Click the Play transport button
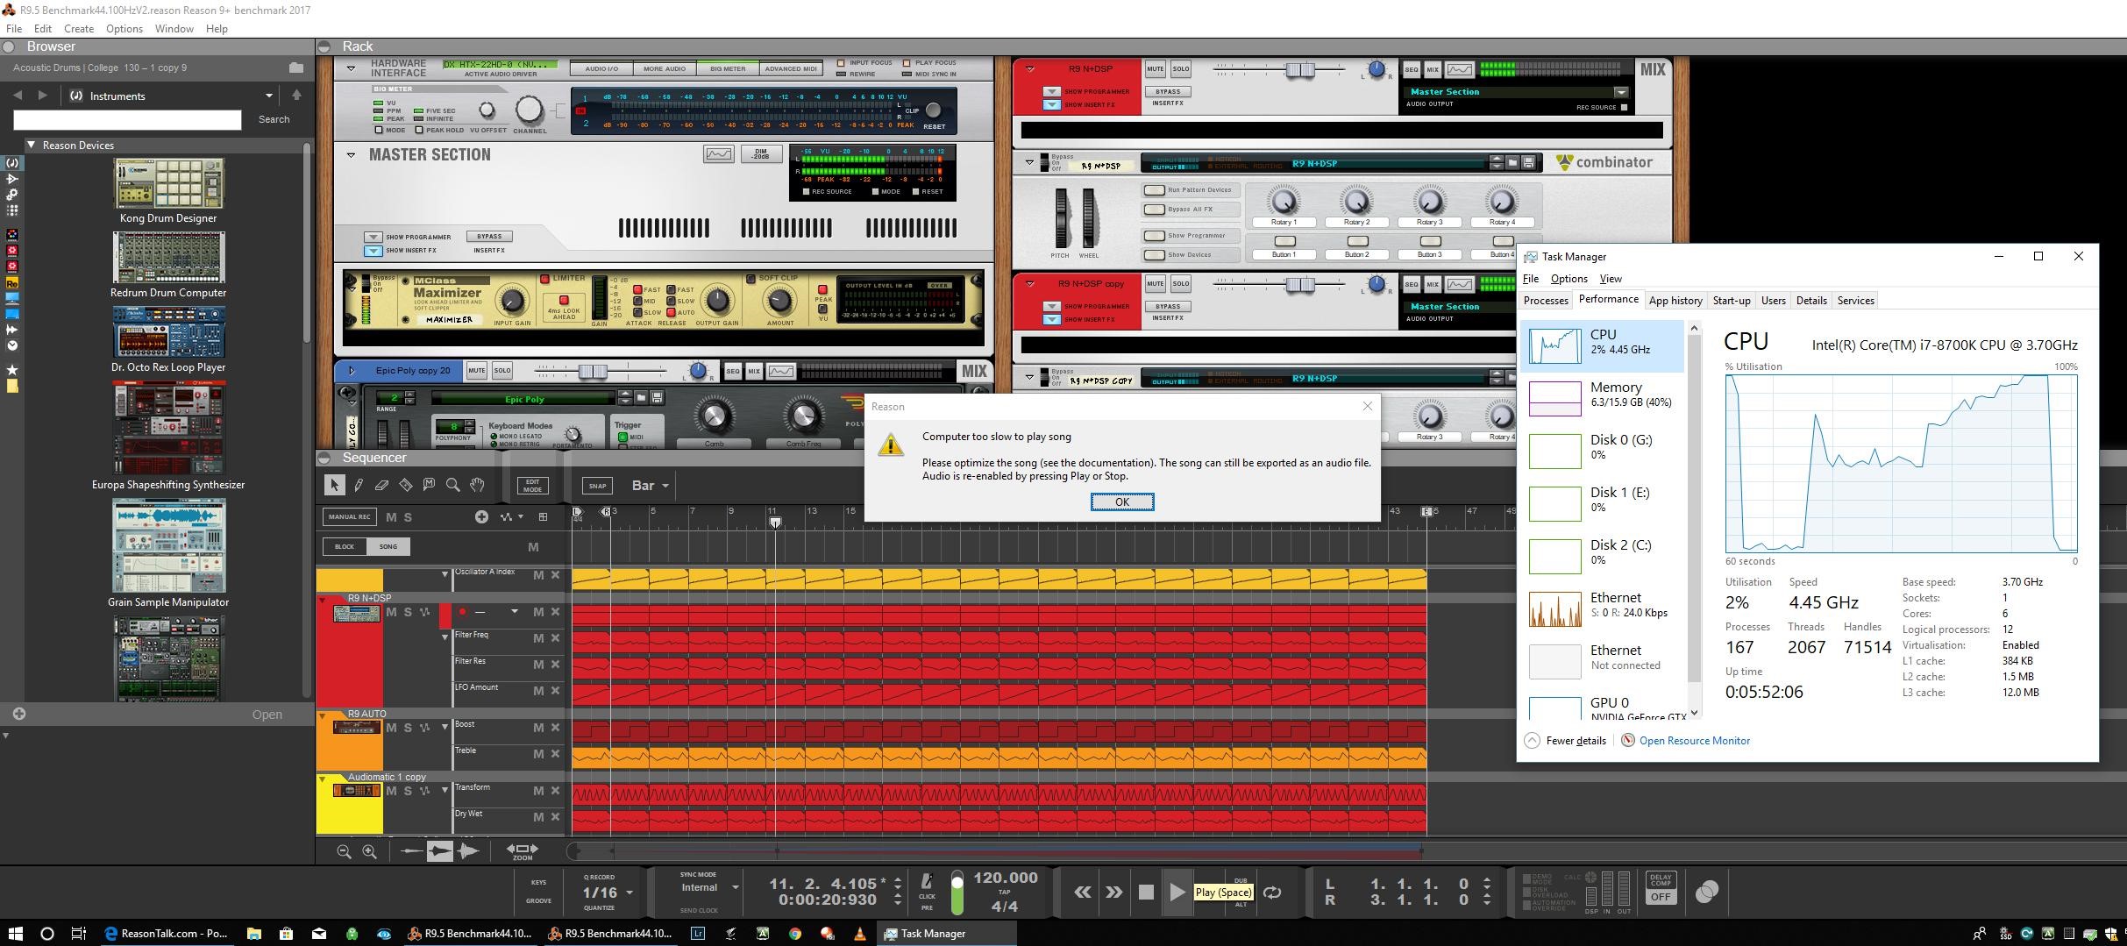2127x946 pixels. tap(1177, 893)
